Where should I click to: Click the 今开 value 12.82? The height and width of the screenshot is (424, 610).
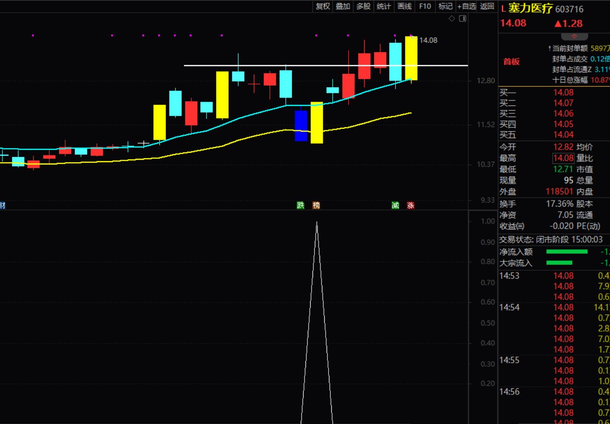click(563, 147)
